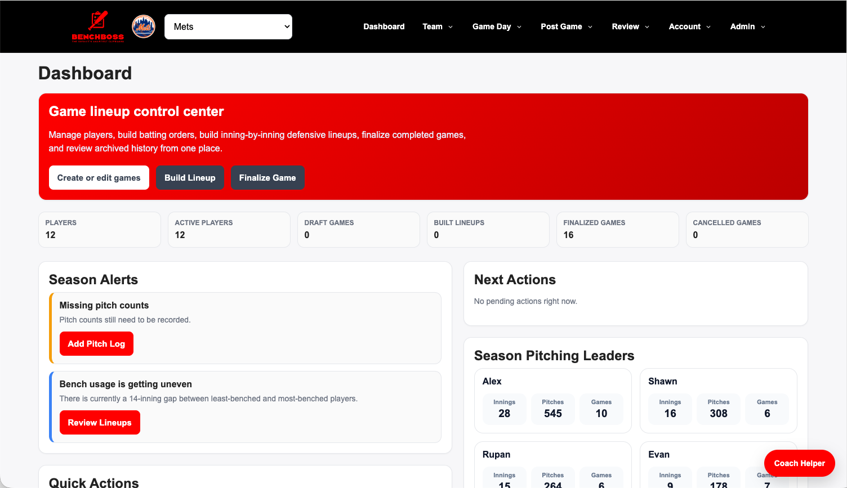The height and width of the screenshot is (488, 847).
Task: Click Alex's Games value 10
Action: pyautogui.click(x=601, y=414)
